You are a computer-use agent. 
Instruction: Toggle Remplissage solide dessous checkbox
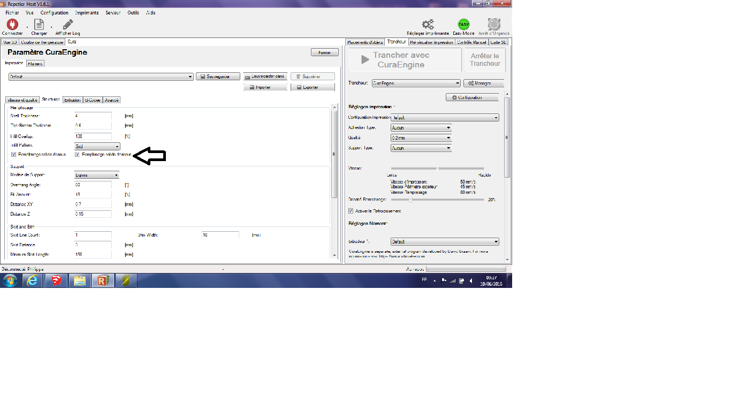78,155
